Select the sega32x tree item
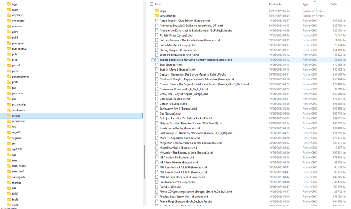This screenshot has height=209, width=351. pyautogui.click(x=17, y=132)
